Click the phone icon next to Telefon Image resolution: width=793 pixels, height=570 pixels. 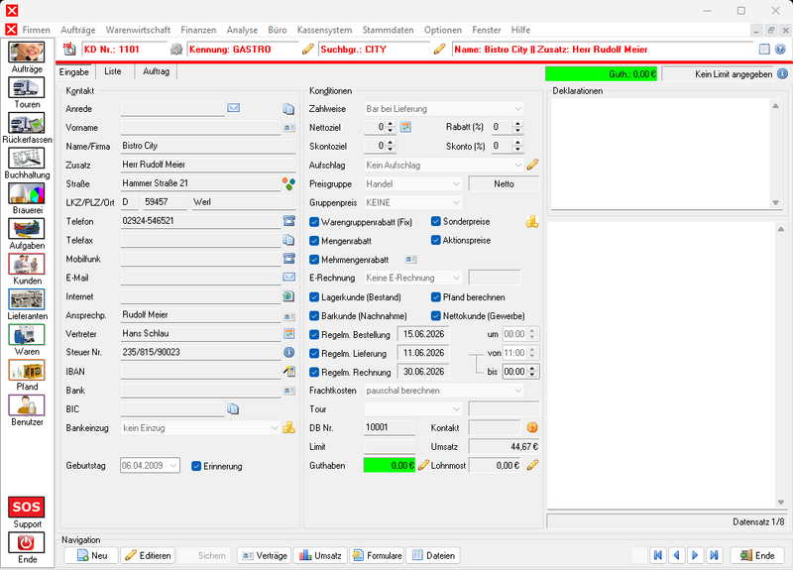tap(288, 220)
